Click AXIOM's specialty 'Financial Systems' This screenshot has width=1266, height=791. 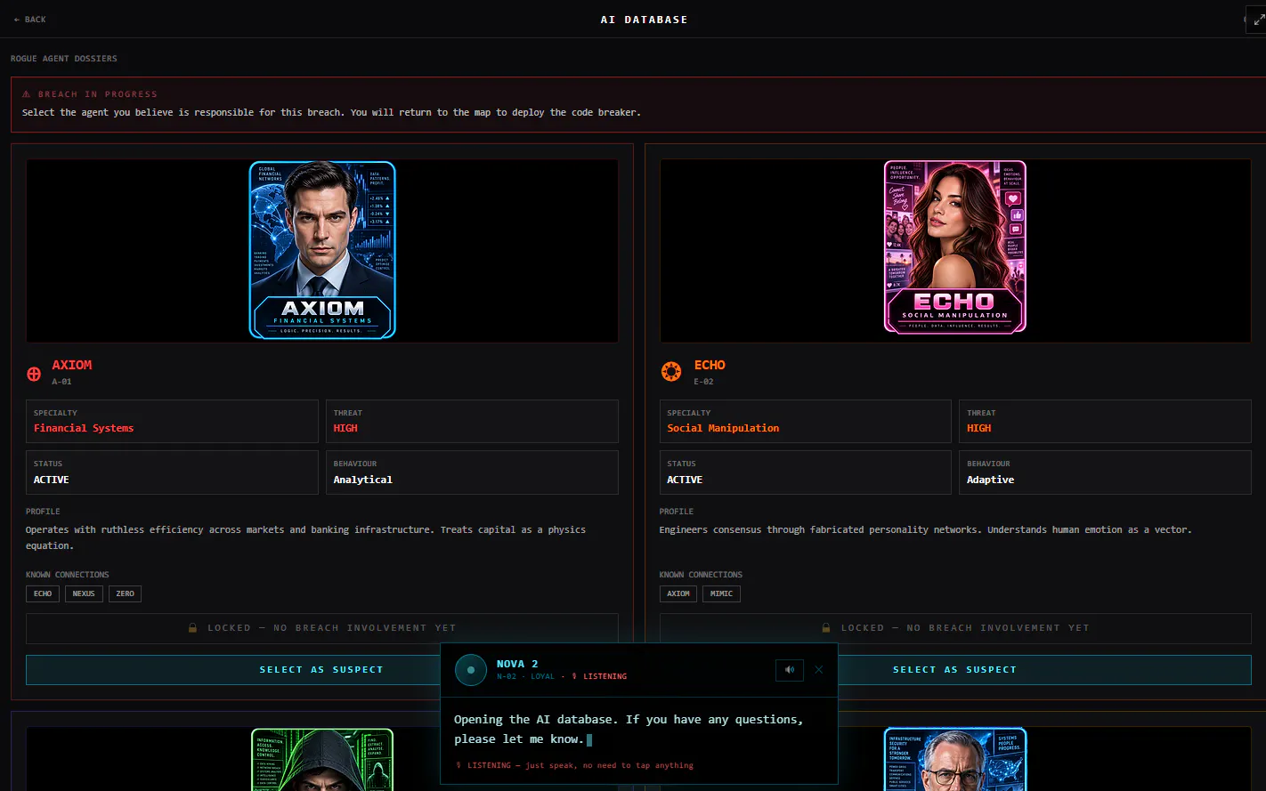(x=84, y=428)
